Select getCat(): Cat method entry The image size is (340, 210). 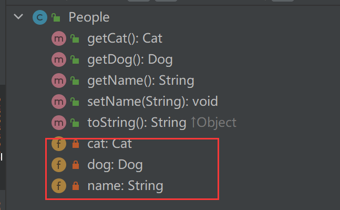(x=125, y=38)
